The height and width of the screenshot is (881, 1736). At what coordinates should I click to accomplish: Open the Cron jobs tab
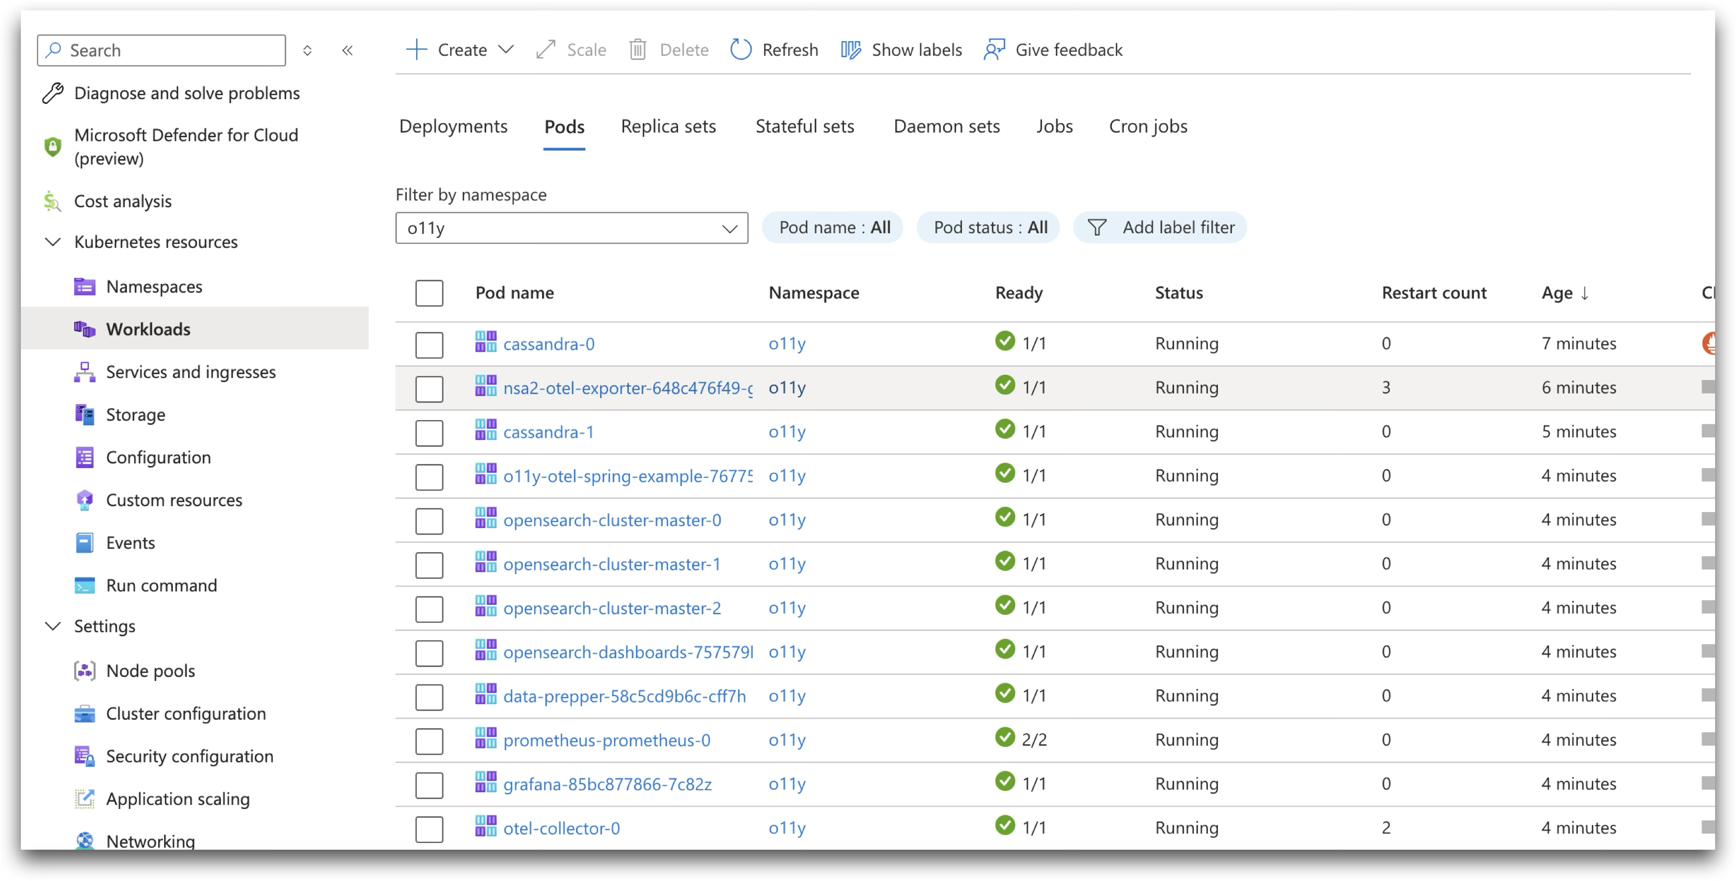(1148, 127)
